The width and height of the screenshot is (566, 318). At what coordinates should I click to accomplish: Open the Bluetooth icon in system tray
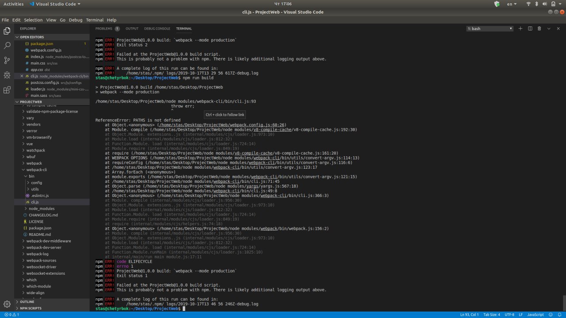click(536, 4)
